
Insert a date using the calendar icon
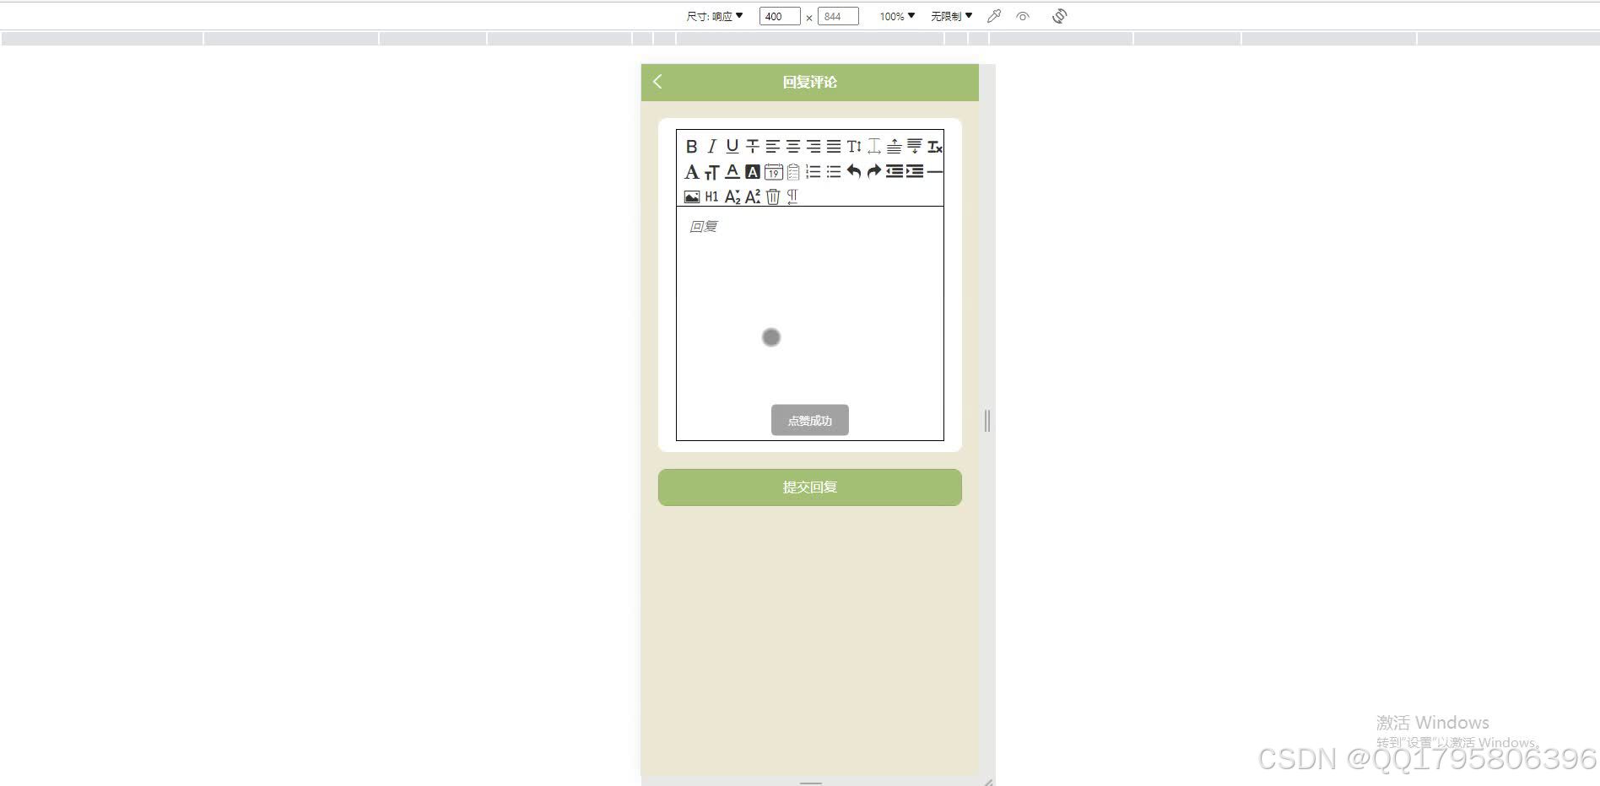coord(774,172)
